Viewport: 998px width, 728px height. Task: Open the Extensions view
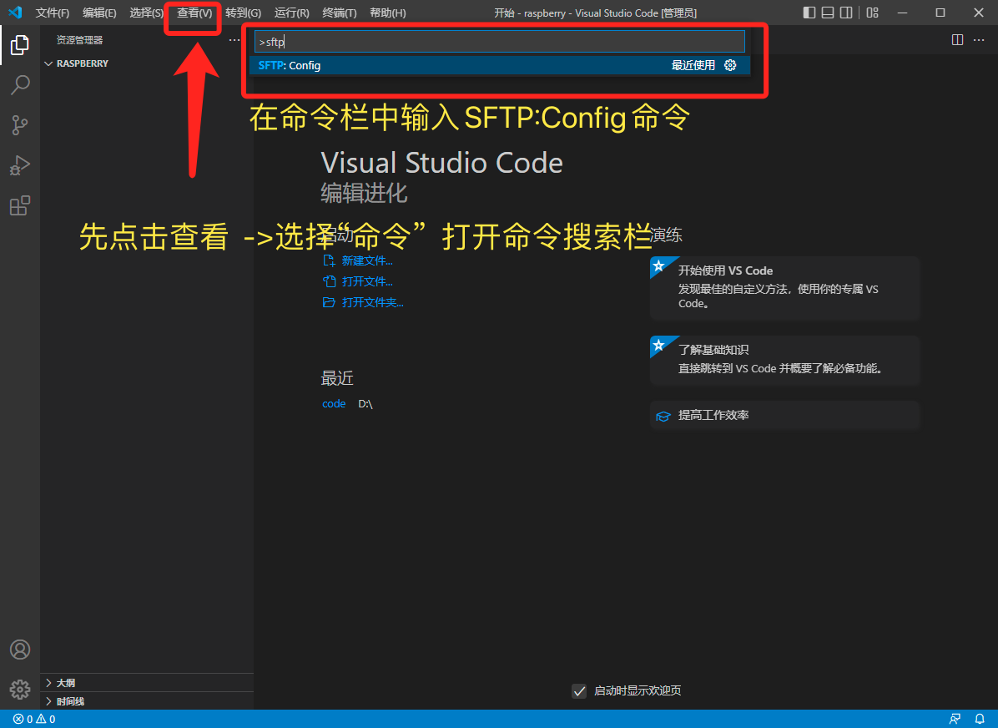point(20,205)
